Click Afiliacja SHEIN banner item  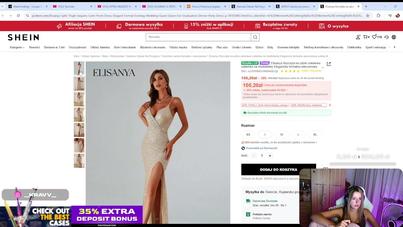tap(76, 26)
